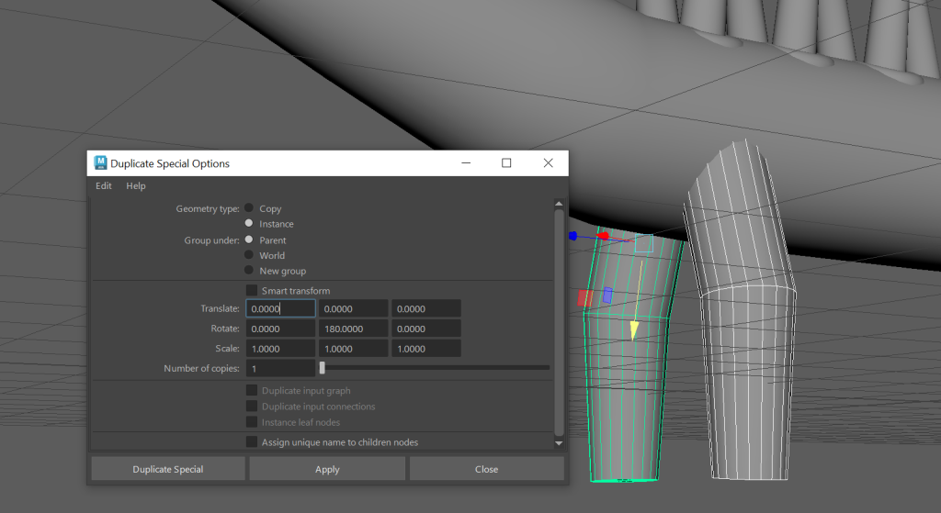Click the scroll-down arrow in the options panel
The width and height of the screenshot is (941, 513).
coord(558,442)
